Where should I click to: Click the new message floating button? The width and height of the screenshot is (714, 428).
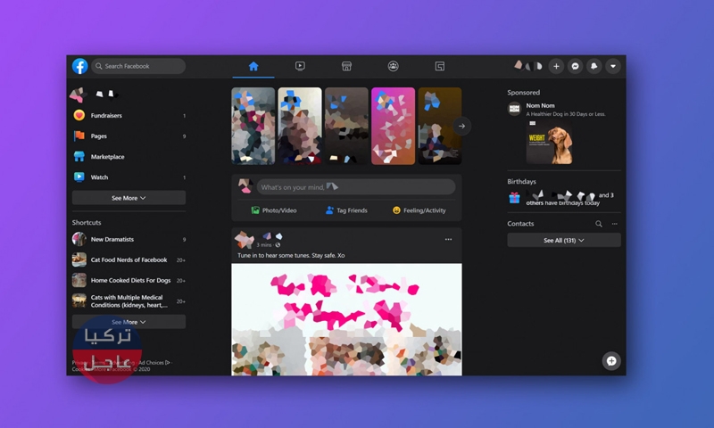pos(611,361)
